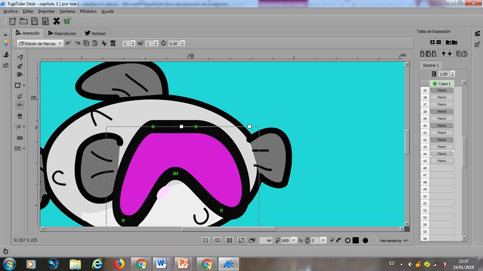
Task: Select the Marco cell at frame 40
Action: point(441,126)
